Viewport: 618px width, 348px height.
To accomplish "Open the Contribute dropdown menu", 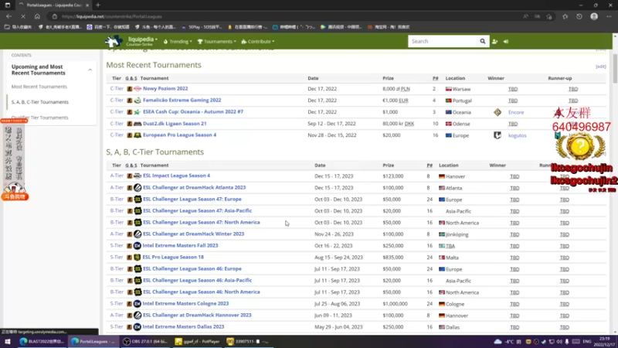I will (258, 42).
